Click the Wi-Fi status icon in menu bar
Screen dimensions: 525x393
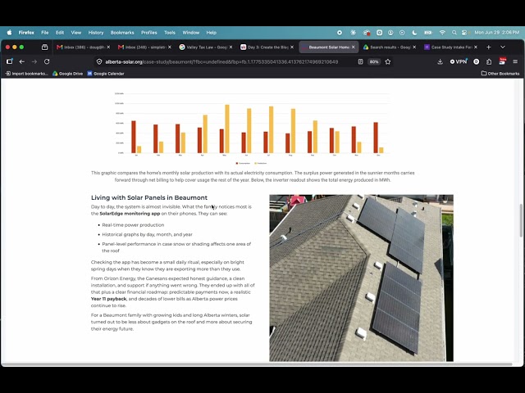pos(442,33)
